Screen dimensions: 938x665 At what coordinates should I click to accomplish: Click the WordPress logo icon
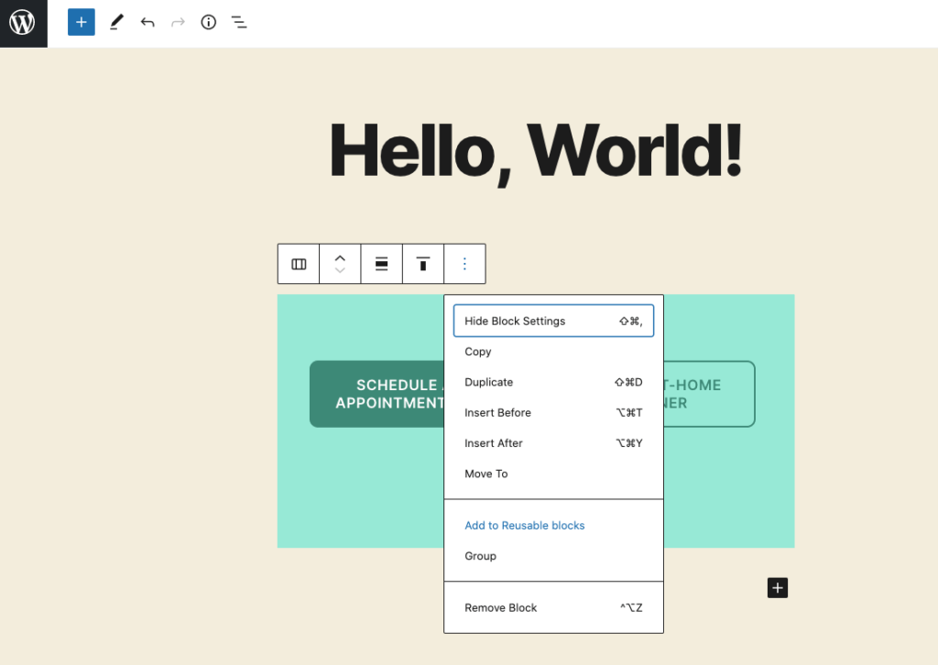click(23, 23)
